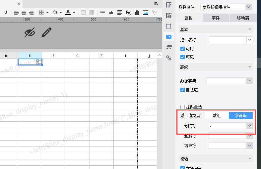Open hyperlink side panel
The height and width of the screenshot is (169, 261).
click(x=169, y=58)
